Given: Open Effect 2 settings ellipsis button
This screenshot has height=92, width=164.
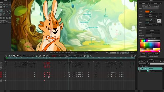Looking at the screenshot, I should (x=160, y=17).
